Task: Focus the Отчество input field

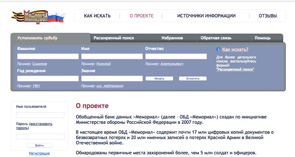Action: click(176, 56)
